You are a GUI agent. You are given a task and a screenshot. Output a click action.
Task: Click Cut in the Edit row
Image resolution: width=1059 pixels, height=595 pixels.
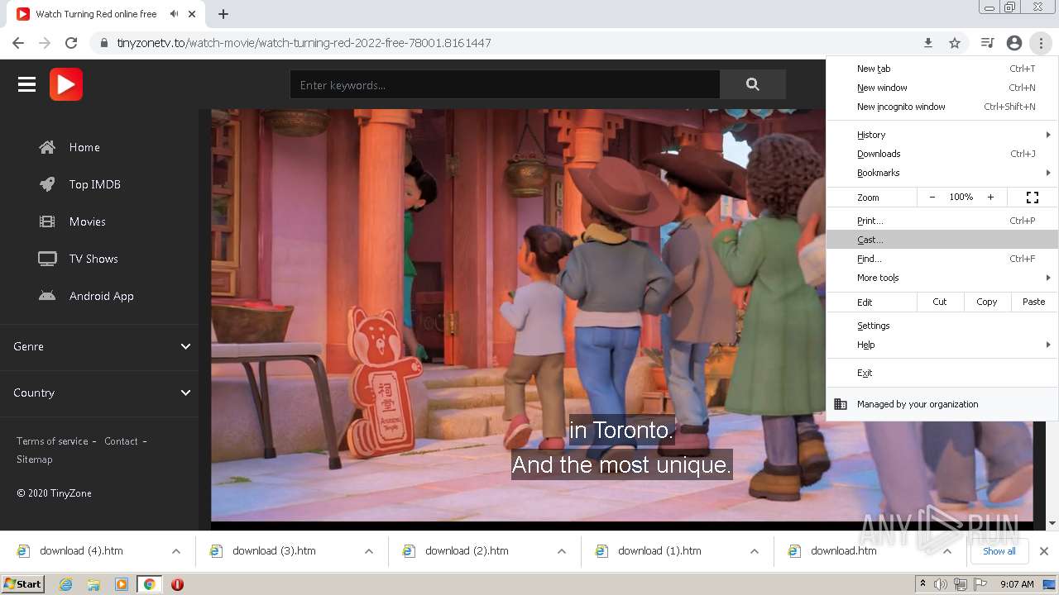(x=940, y=302)
